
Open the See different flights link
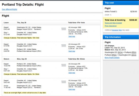[10, 9]
